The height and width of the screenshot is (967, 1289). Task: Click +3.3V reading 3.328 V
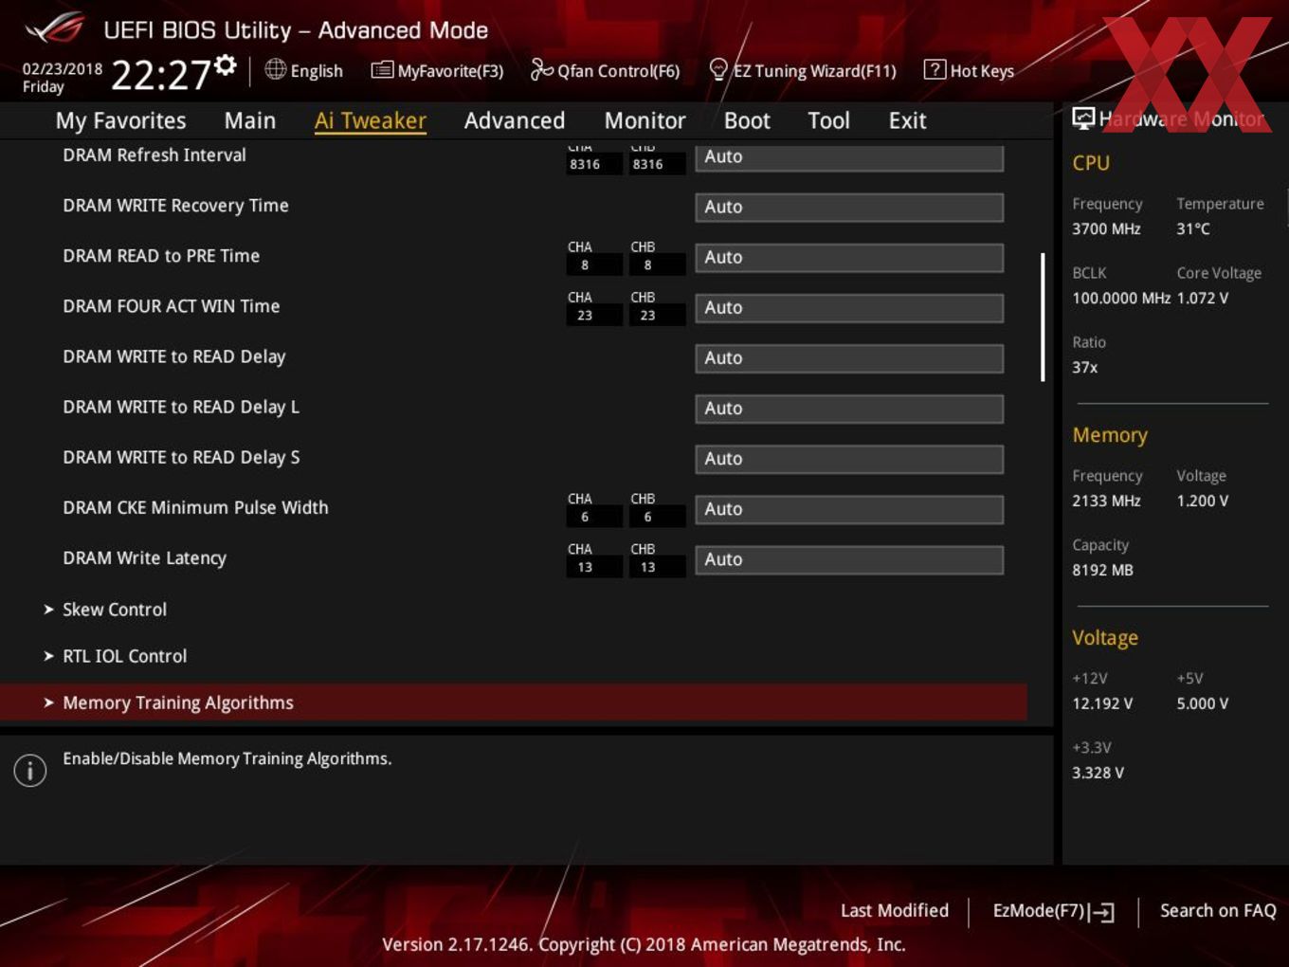tap(1098, 773)
